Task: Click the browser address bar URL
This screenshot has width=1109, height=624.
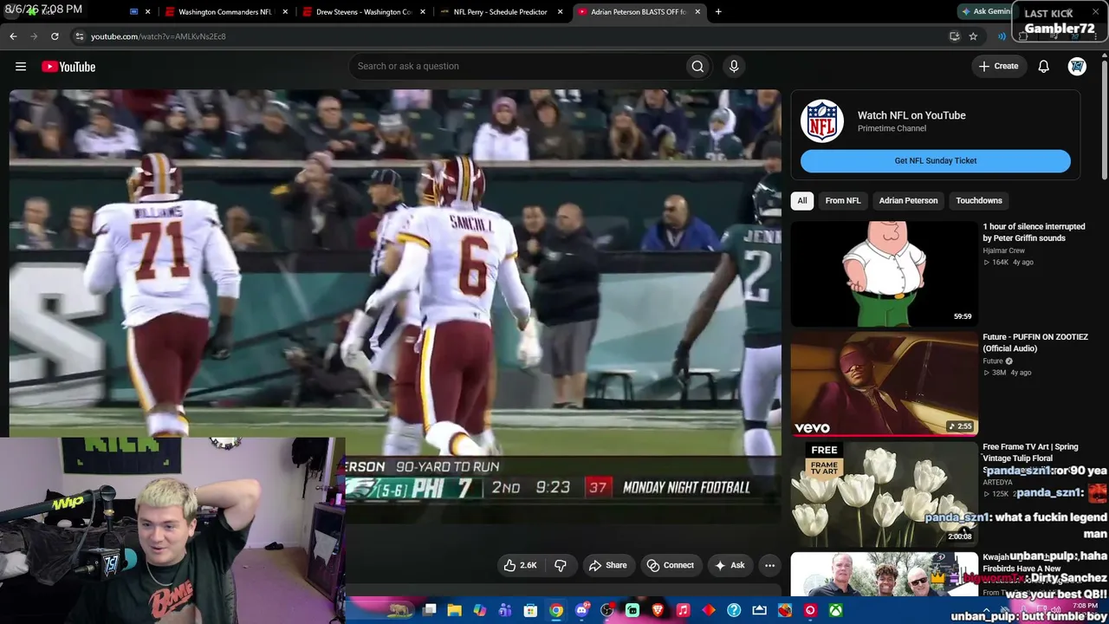Action: point(158,36)
